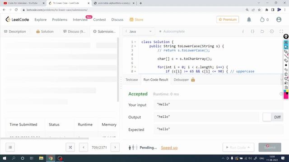Image resolution: width=289 pixels, height=162 pixels.
Task: Open the Store link
Action: (136, 20)
